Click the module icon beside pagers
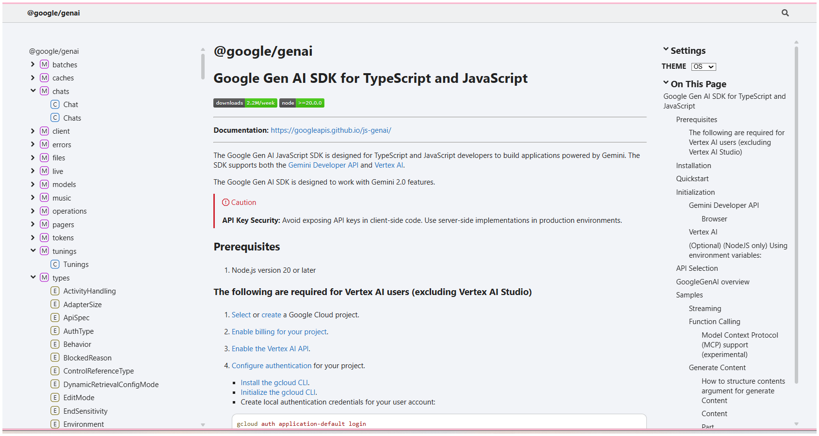Screen dimensions: 819x436 tap(45, 224)
